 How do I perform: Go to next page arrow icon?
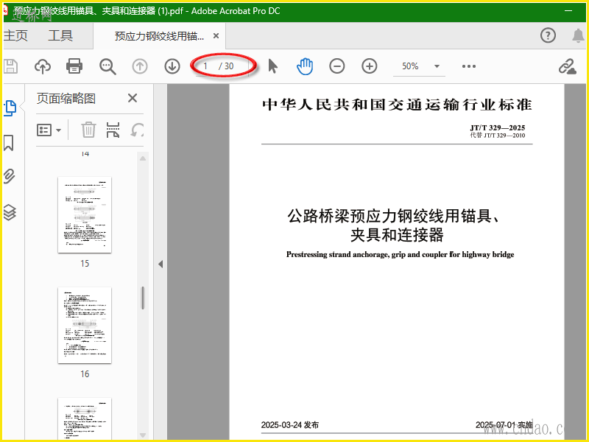point(172,66)
